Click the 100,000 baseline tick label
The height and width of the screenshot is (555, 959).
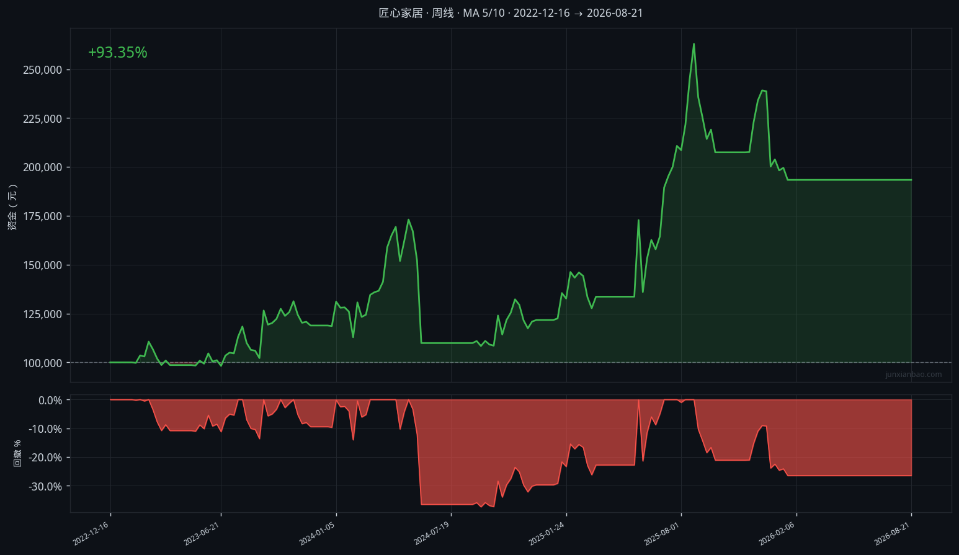pos(43,363)
